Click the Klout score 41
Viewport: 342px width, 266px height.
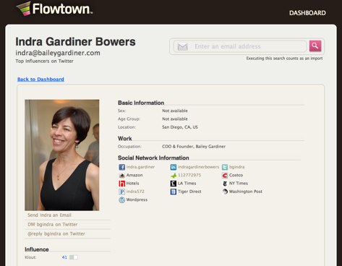[x=64, y=257]
